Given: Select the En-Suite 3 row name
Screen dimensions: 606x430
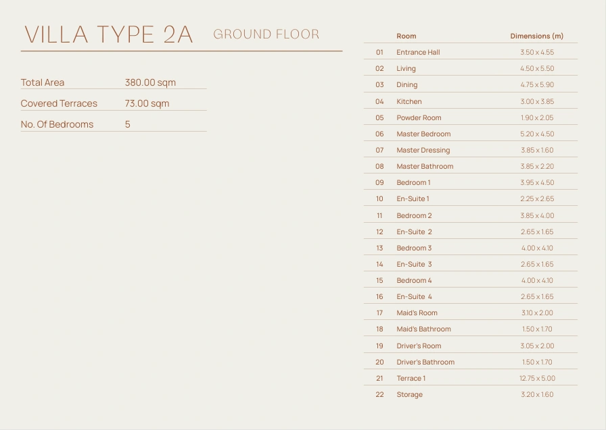Looking at the screenshot, I should point(415,264).
